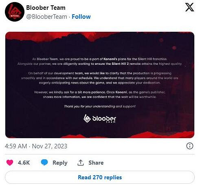
Task: Click the paragraph about production progressing smoothly
Action: coord(100,78)
